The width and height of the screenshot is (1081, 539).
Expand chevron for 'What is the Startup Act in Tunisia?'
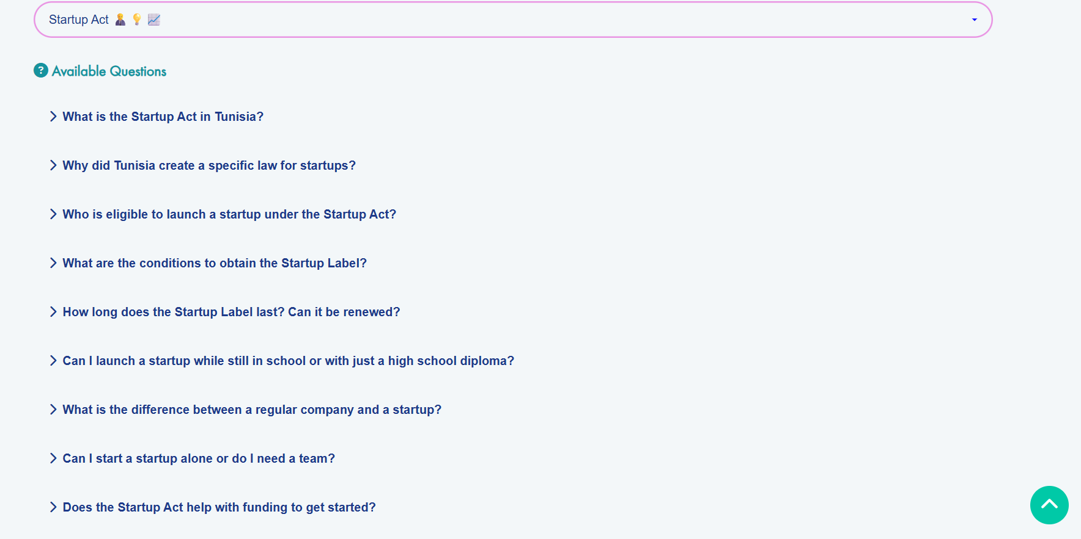[x=53, y=117]
